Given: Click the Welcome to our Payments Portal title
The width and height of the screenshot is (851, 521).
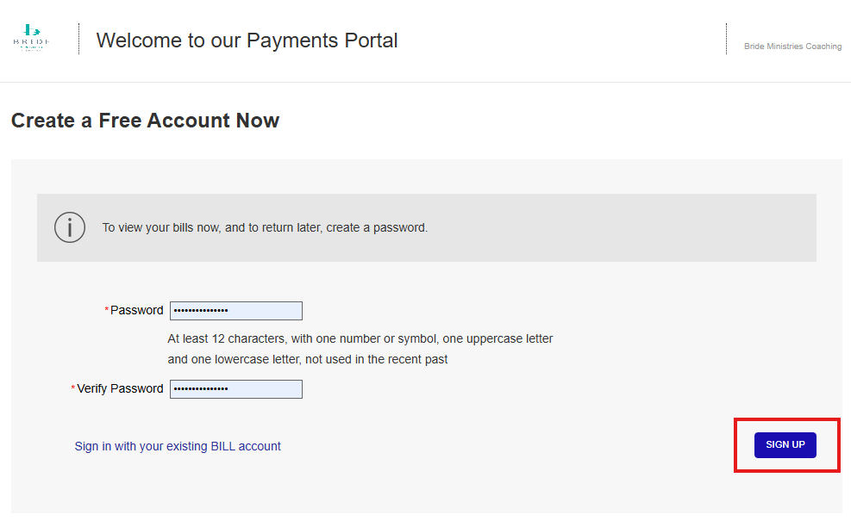Looking at the screenshot, I should (x=247, y=40).
